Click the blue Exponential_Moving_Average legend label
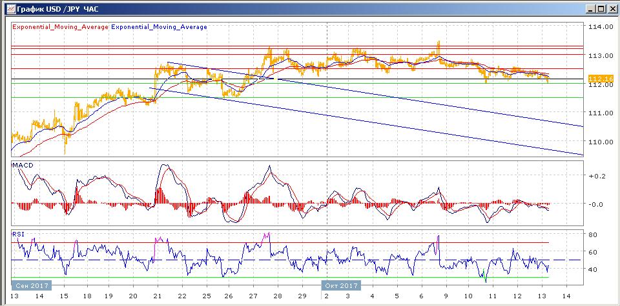This screenshot has height=306, width=620. (x=160, y=27)
